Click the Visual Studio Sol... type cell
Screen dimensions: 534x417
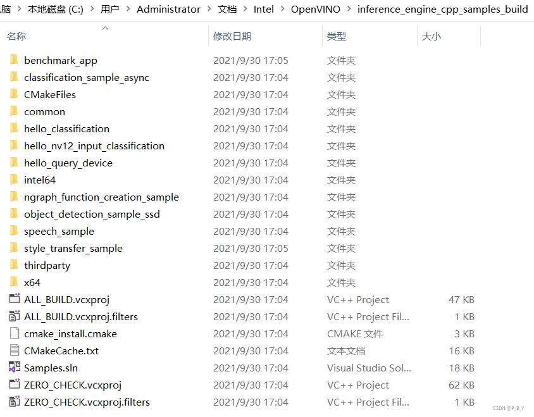369,368
